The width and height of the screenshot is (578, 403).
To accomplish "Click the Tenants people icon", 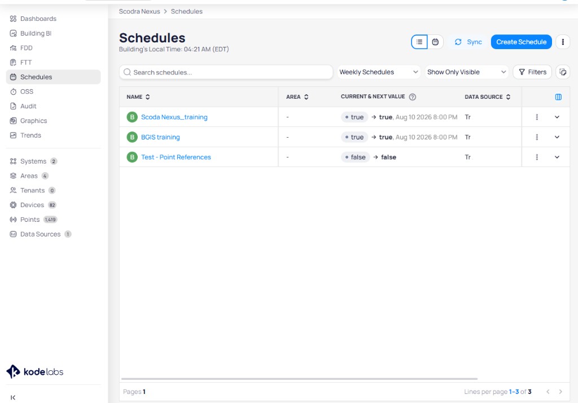I will tap(14, 190).
